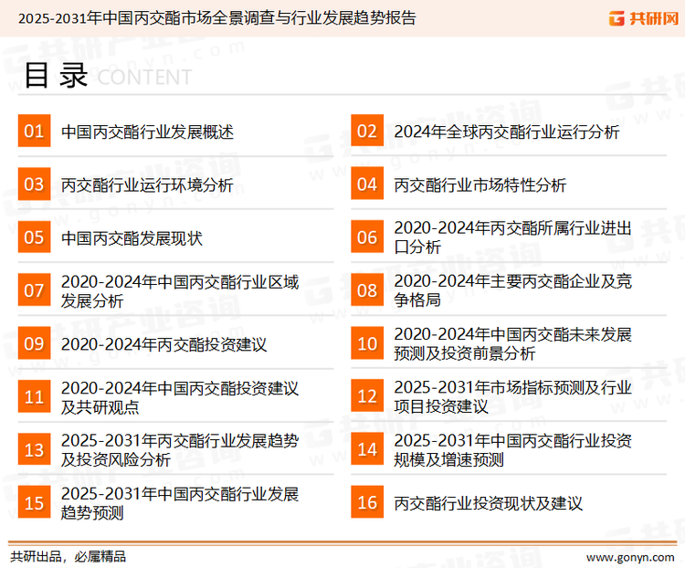Click the orange 12 number box
Screen dimensions: 685x568
[367, 395]
